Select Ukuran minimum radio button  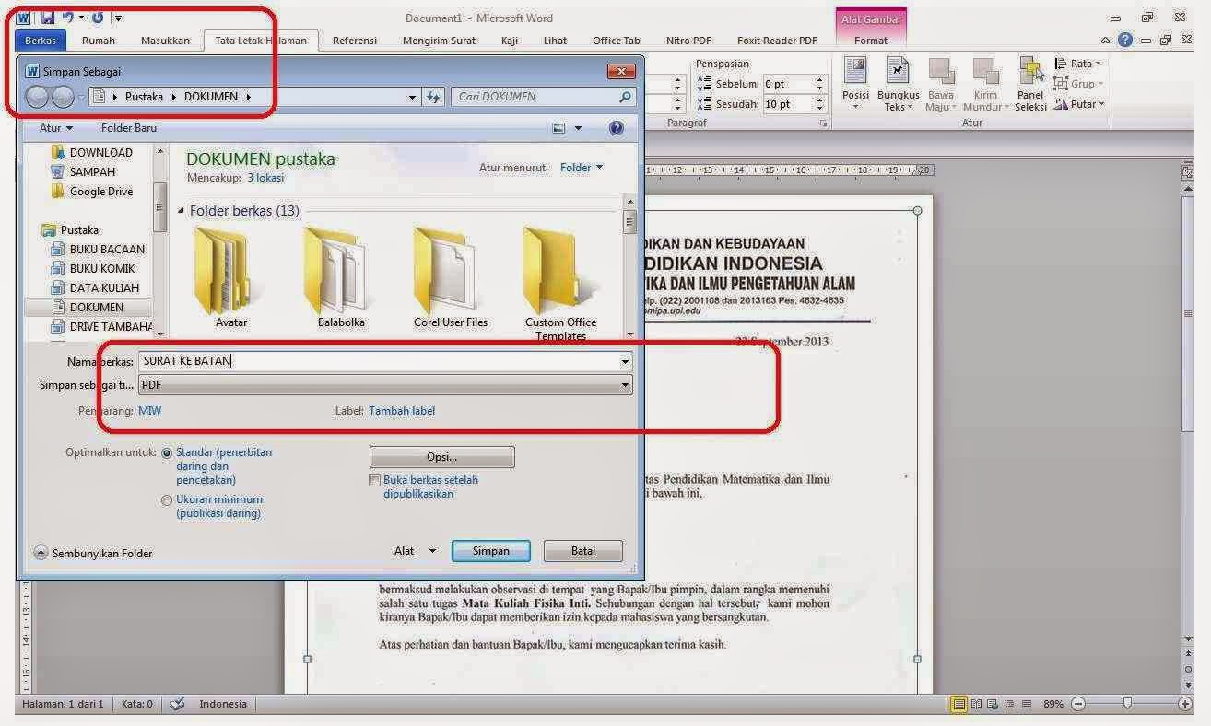point(167,500)
